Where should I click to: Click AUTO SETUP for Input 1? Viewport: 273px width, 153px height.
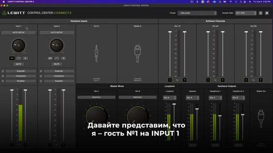point(19,32)
